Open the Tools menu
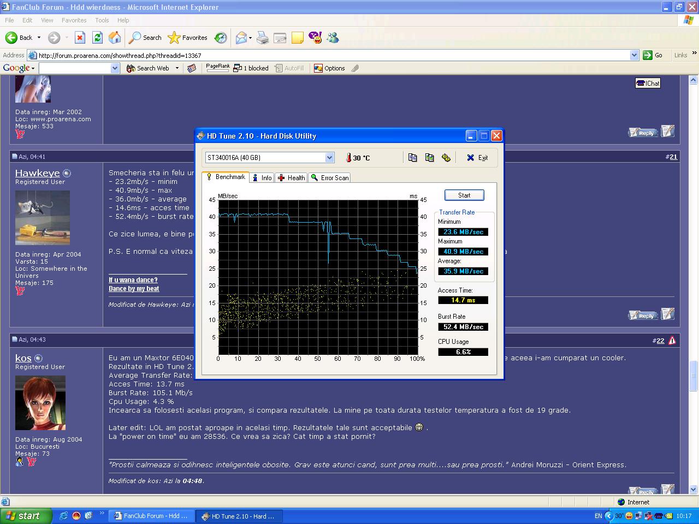 coord(102,20)
